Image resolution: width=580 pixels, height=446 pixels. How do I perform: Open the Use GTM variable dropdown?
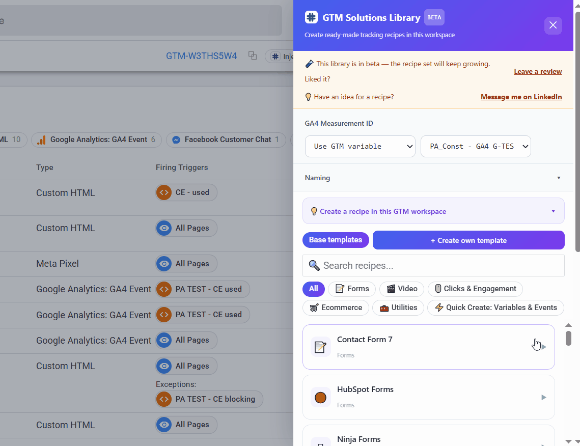tap(360, 147)
